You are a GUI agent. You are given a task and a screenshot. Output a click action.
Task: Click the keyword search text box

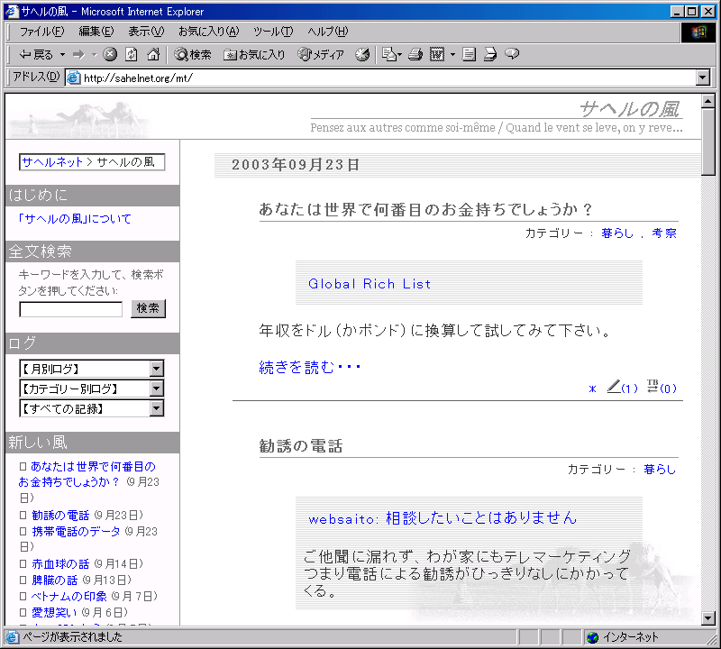(x=71, y=309)
